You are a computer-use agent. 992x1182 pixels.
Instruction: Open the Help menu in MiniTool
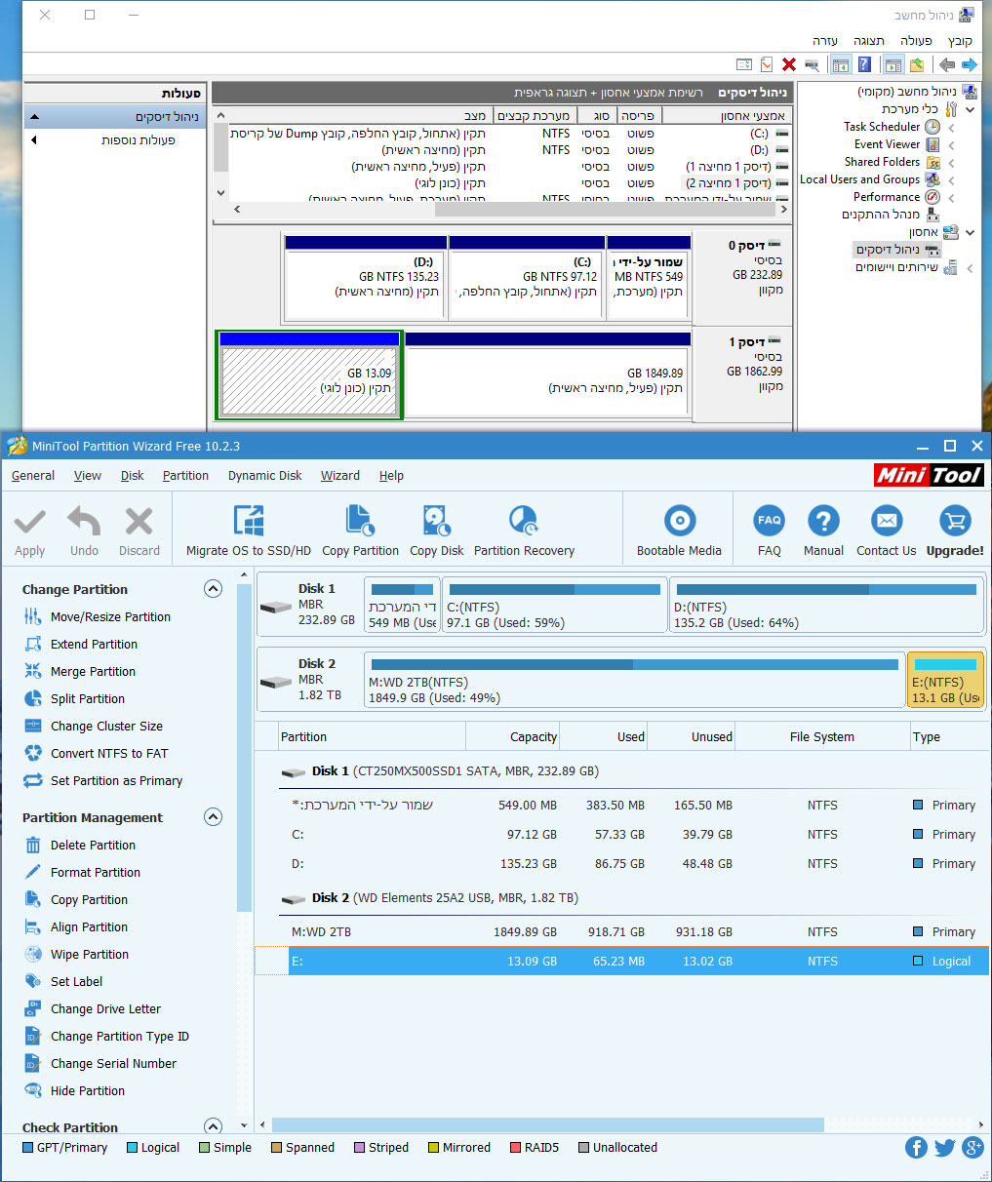[x=391, y=476]
